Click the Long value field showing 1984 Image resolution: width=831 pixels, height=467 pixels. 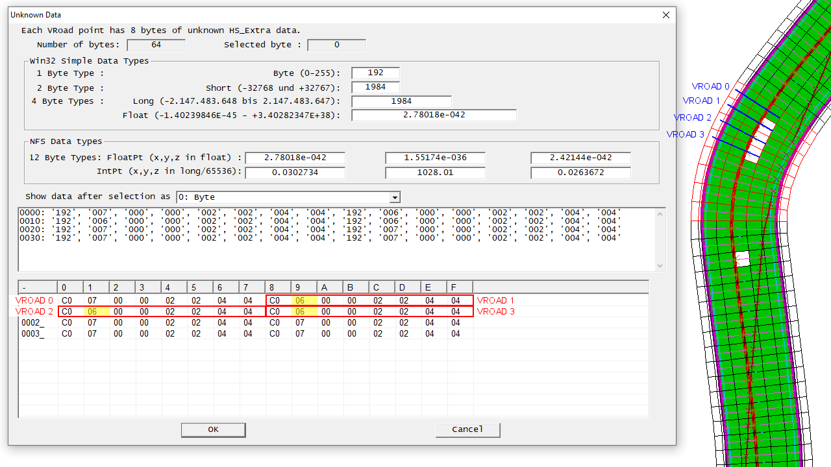401,101
